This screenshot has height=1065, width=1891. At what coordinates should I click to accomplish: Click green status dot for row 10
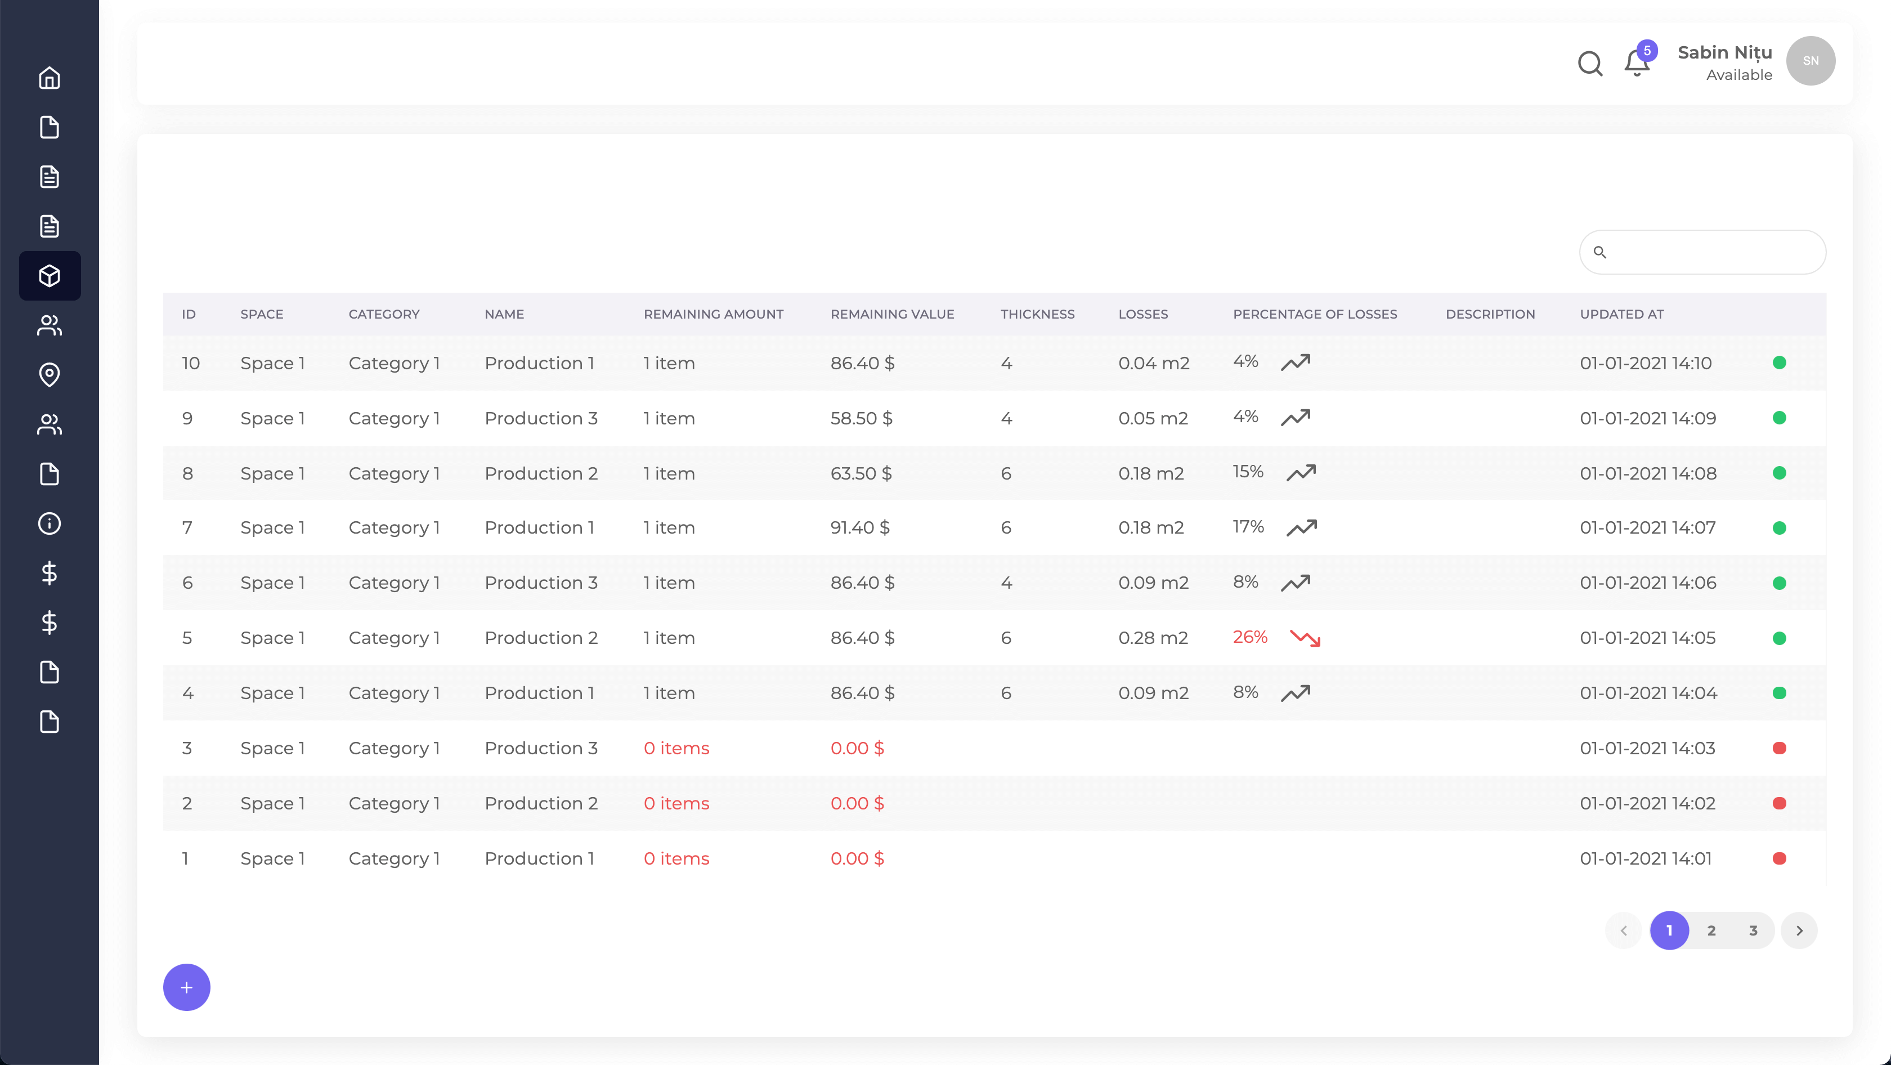pos(1778,363)
